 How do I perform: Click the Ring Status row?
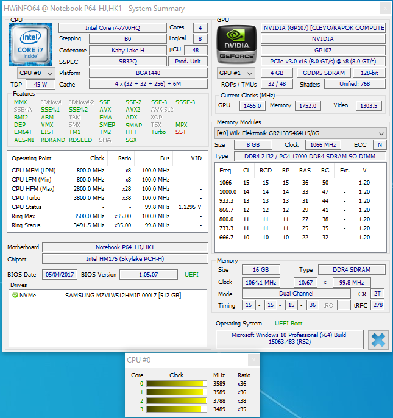[x=107, y=225]
